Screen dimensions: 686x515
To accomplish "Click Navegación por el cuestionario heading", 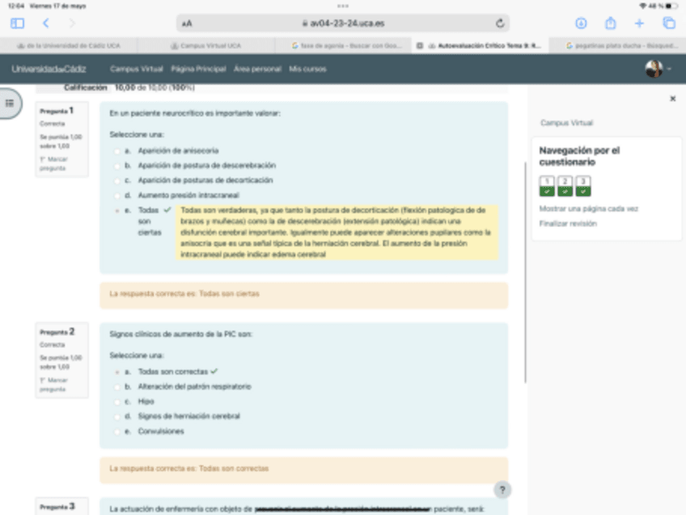I will 579,156.
